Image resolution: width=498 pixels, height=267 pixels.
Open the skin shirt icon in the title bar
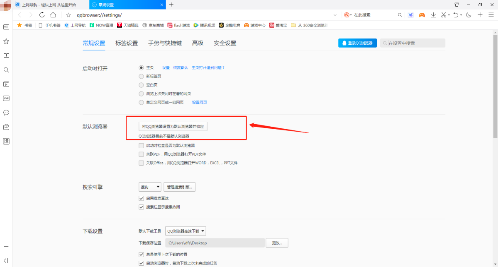457,5
